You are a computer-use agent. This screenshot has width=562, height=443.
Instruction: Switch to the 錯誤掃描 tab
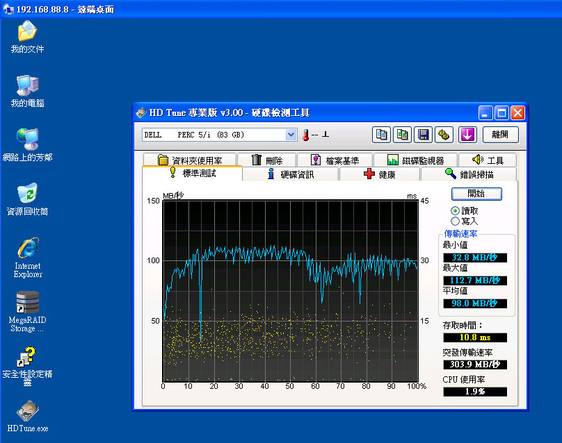point(472,174)
